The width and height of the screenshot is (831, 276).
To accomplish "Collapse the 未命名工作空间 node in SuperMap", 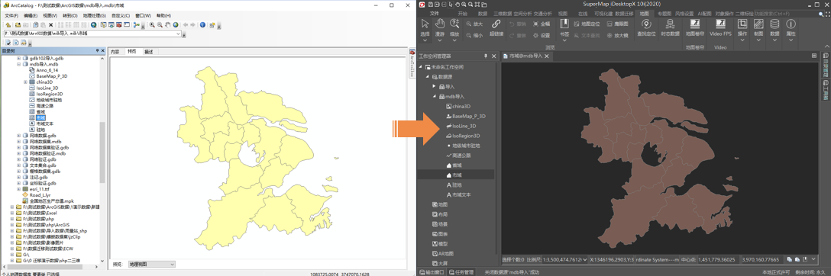I will click(x=420, y=67).
